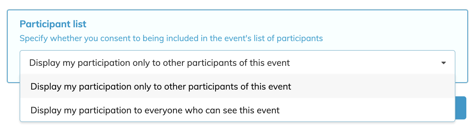Set visibility to participants of this event only
This screenshot has height=131, width=475.
pos(161,87)
